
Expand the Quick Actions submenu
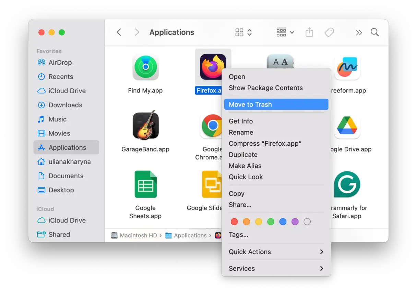[x=276, y=252]
